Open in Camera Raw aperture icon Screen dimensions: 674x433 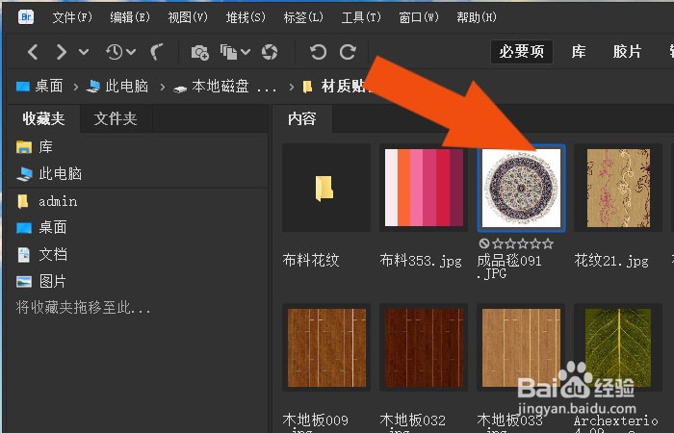[x=270, y=52]
